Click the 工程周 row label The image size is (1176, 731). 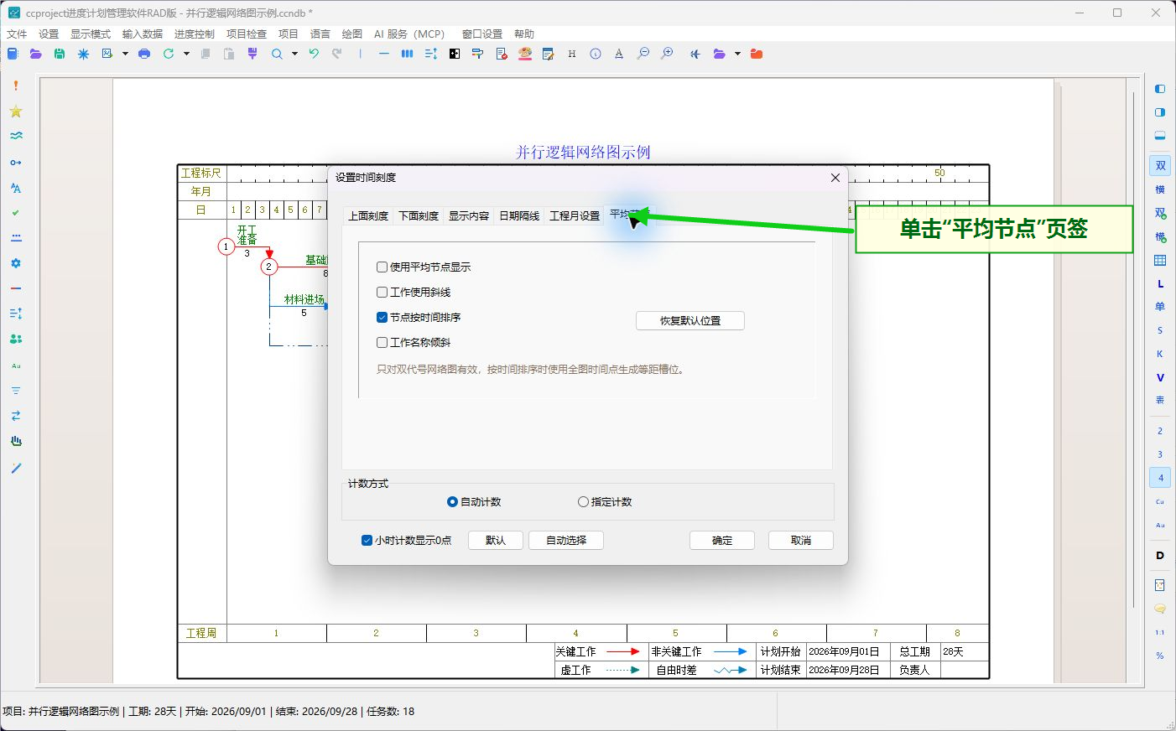[201, 633]
